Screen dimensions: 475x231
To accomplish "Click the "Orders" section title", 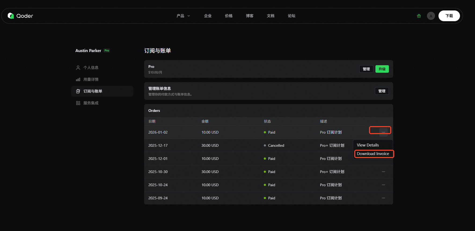I will point(154,111).
